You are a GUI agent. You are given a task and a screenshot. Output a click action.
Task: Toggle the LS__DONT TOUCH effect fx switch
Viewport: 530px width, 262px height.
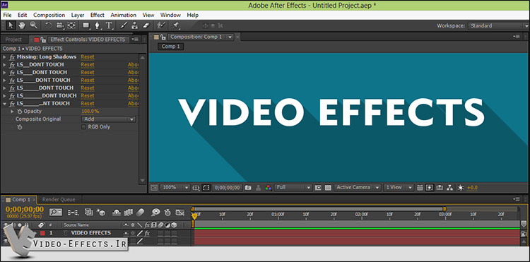[12, 65]
